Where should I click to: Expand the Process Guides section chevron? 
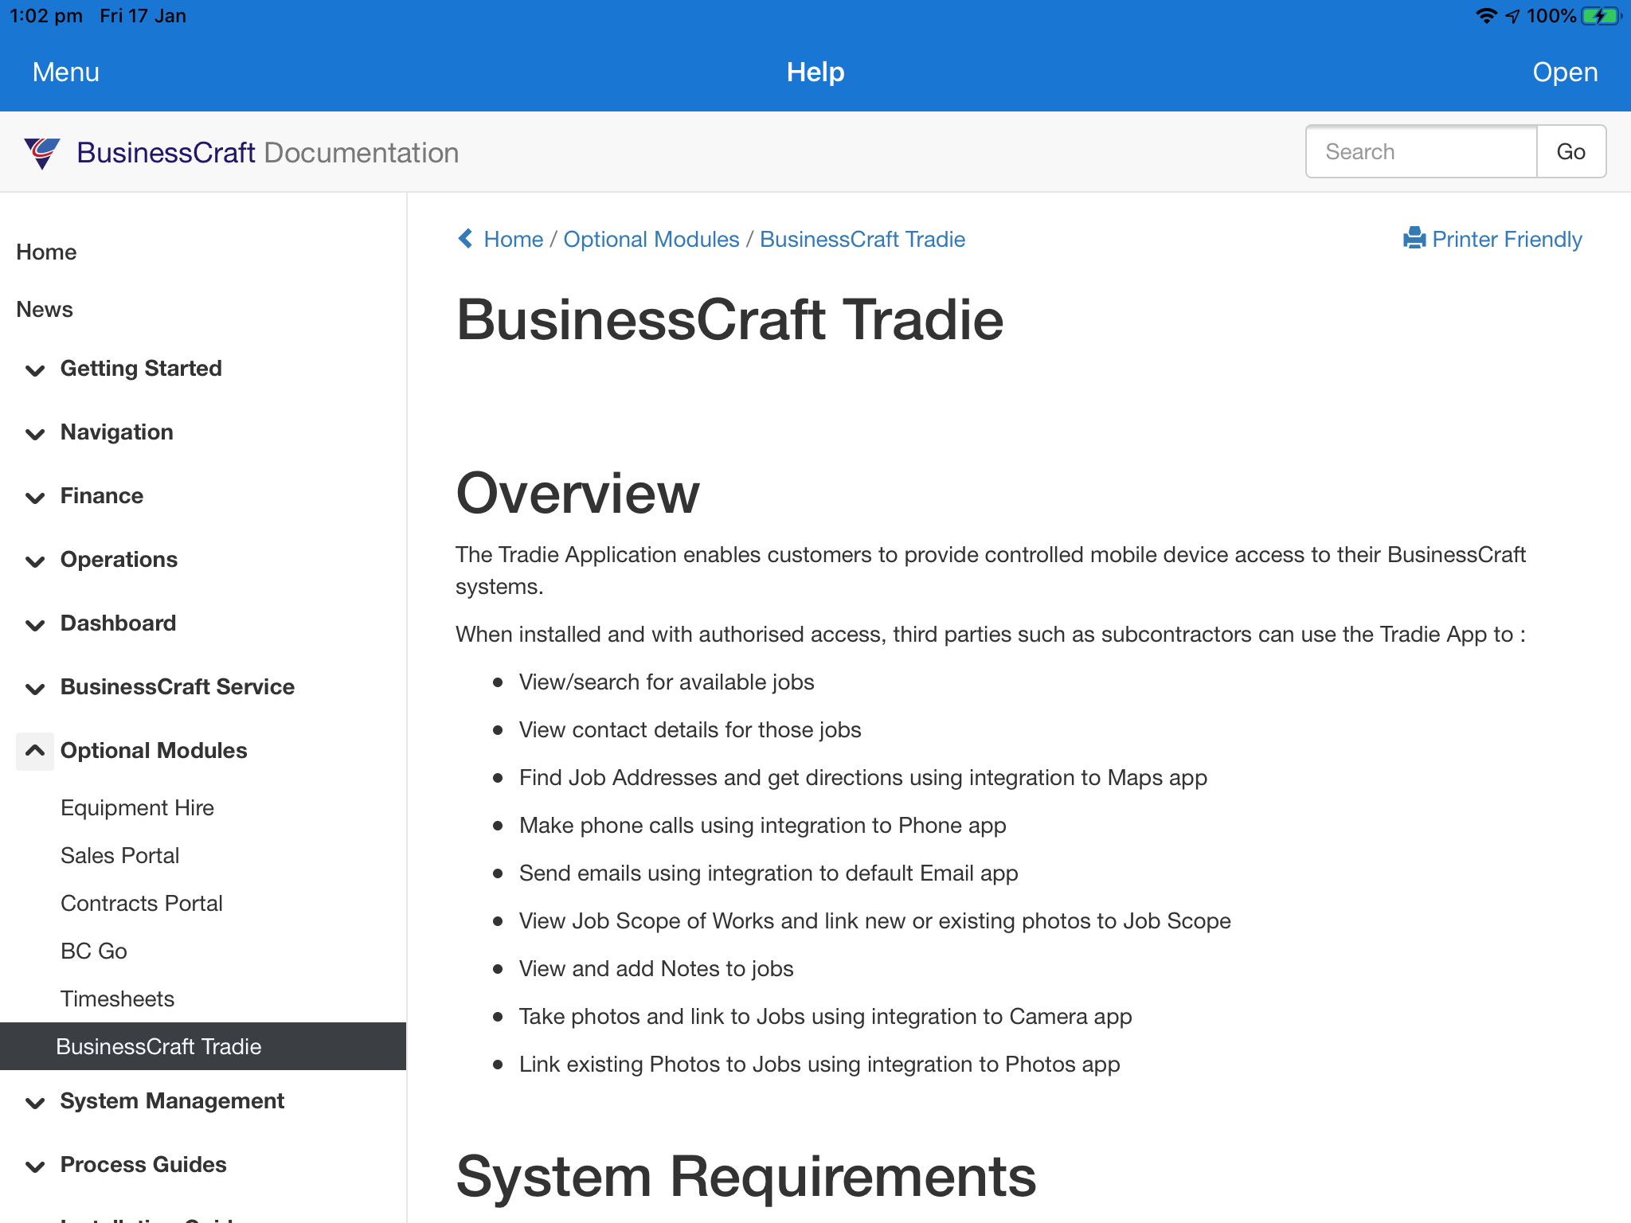[x=35, y=1166]
